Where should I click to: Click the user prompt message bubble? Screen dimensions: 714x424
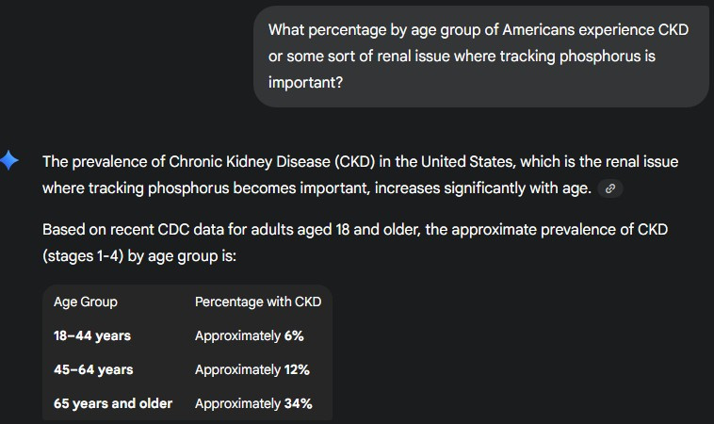coord(480,57)
